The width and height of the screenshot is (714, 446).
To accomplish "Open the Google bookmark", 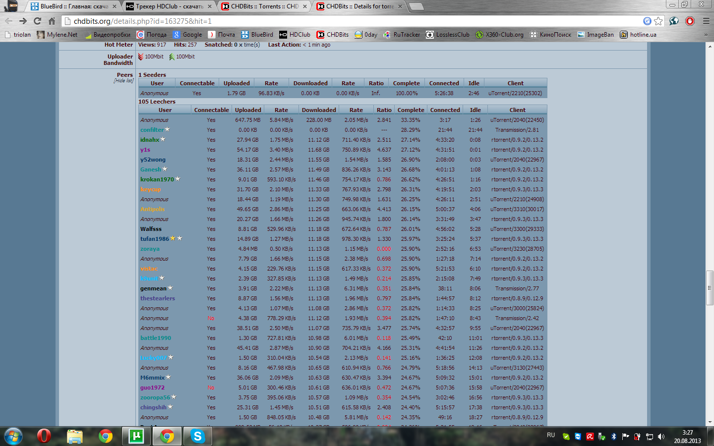I will [187, 35].
